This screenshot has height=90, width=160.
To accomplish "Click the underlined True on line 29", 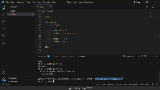I will point(62,42).
